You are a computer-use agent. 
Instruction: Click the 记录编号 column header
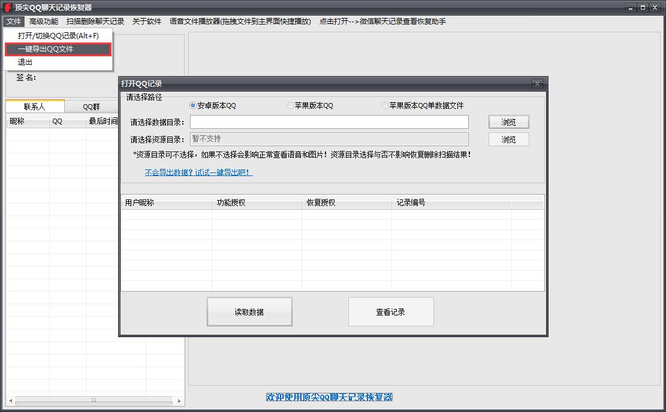[451, 202]
